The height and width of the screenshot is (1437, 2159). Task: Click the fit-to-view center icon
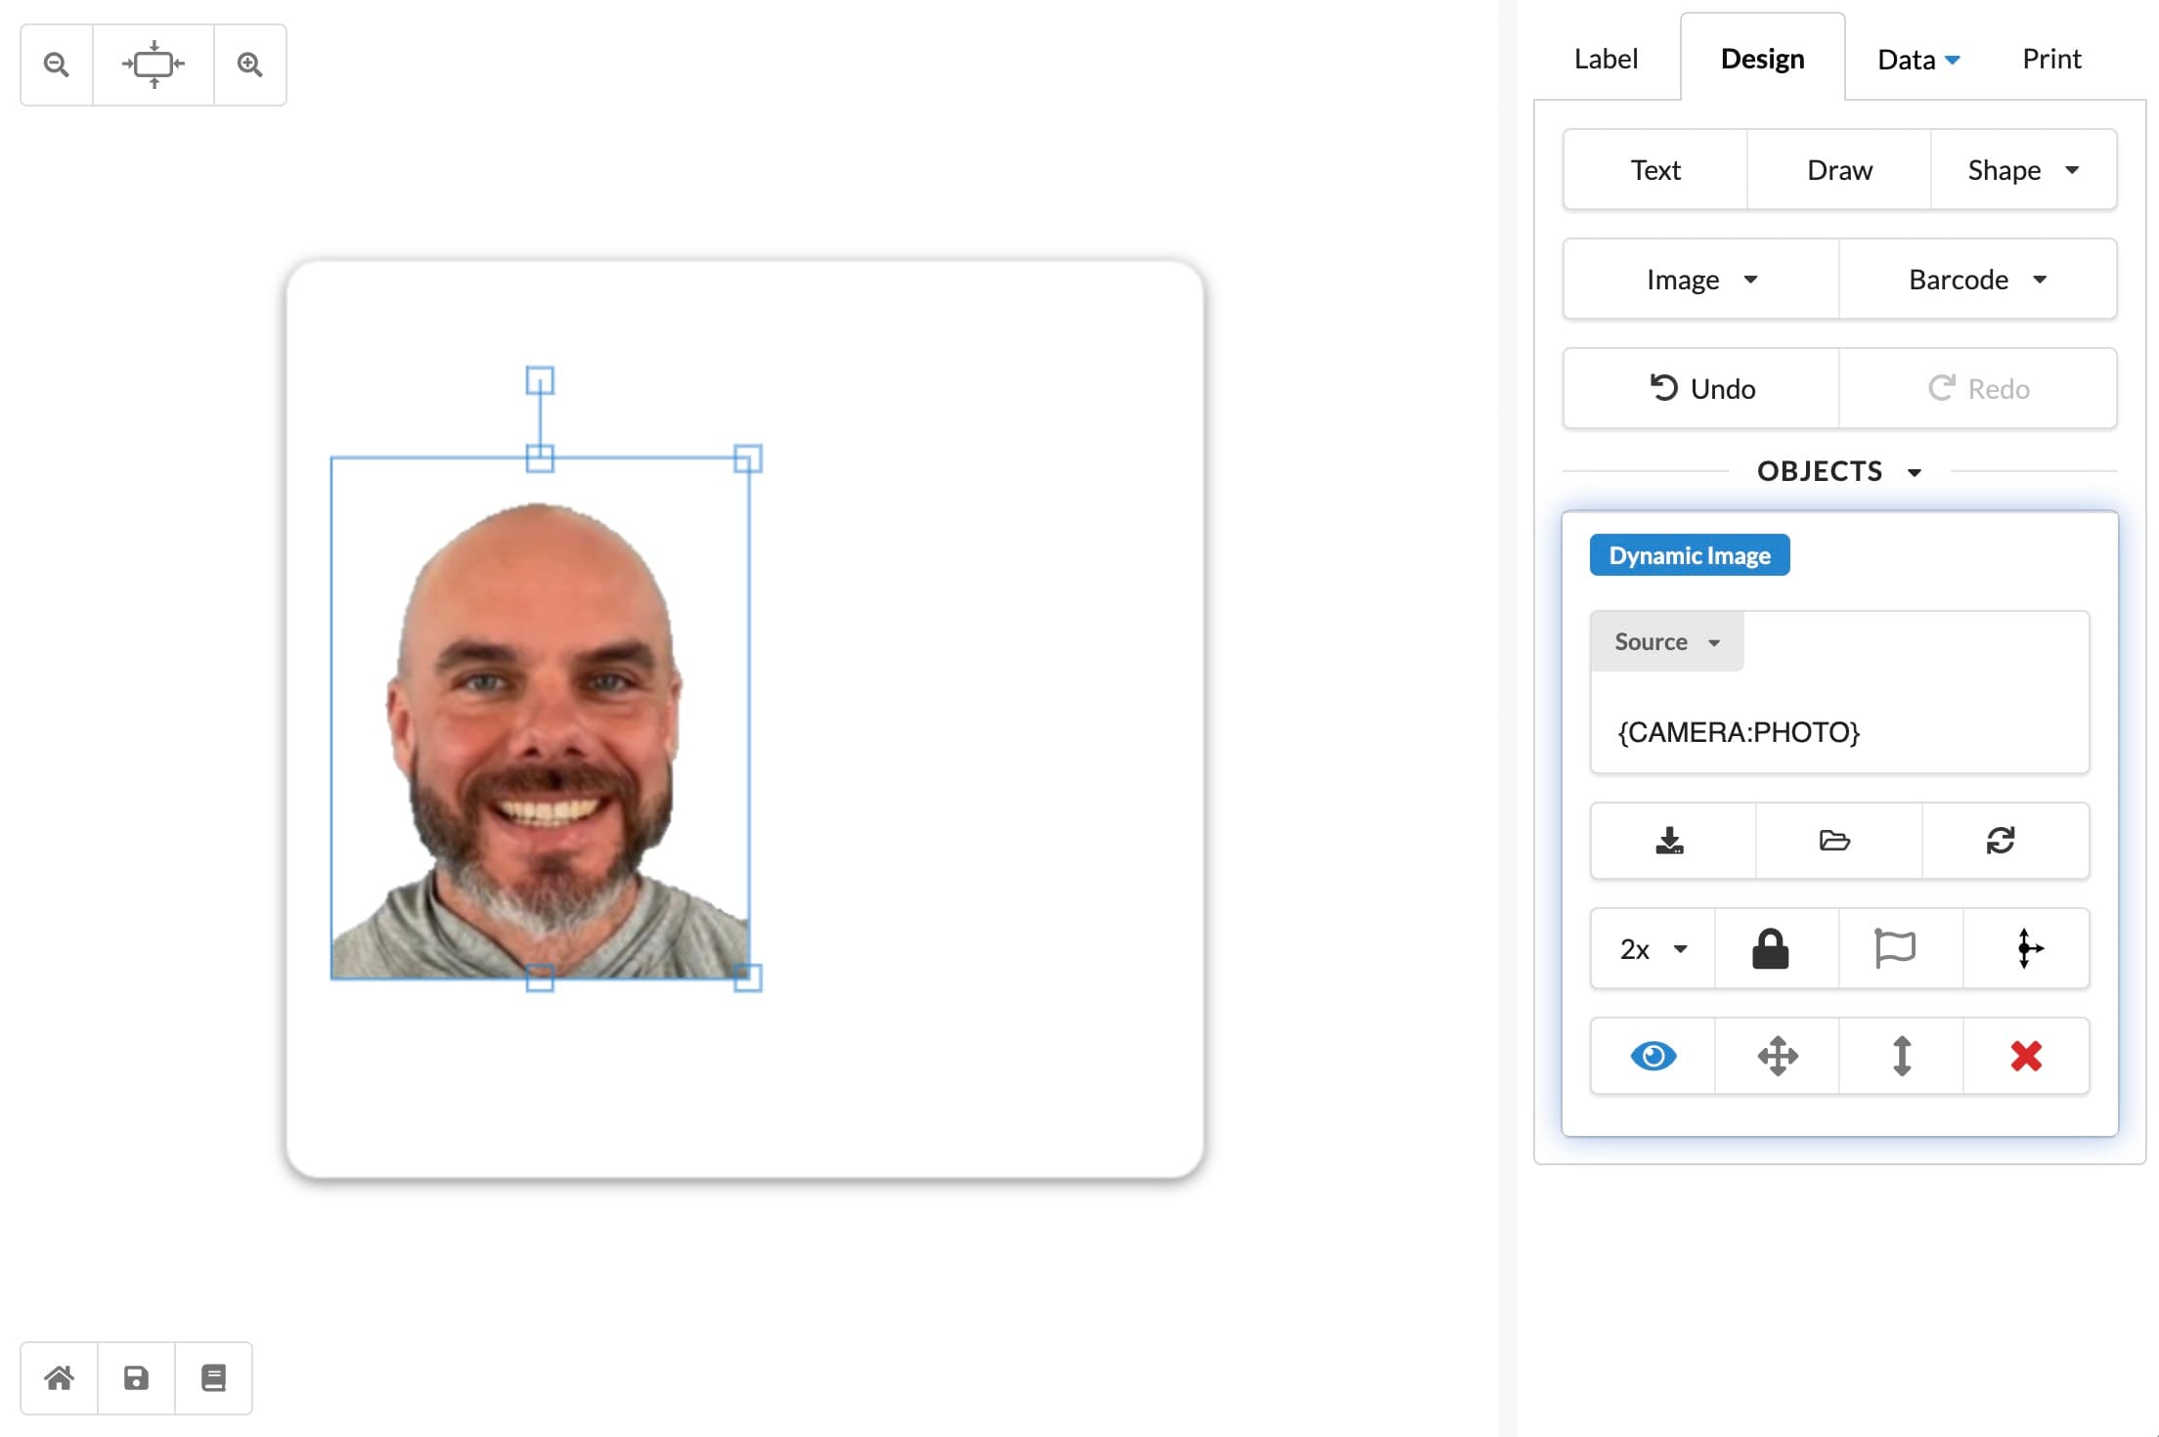point(154,65)
